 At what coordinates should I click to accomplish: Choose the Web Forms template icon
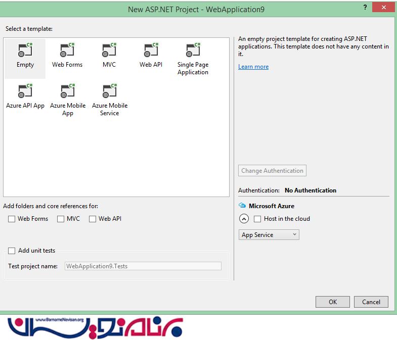[x=67, y=50]
